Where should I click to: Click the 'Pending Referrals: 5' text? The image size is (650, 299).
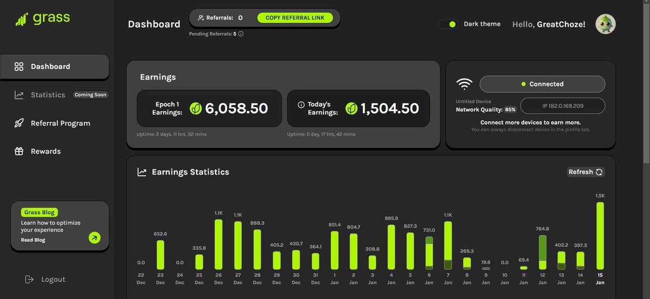click(x=212, y=34)
